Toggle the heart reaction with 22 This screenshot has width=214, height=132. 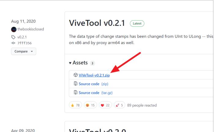tap(105, 105)
